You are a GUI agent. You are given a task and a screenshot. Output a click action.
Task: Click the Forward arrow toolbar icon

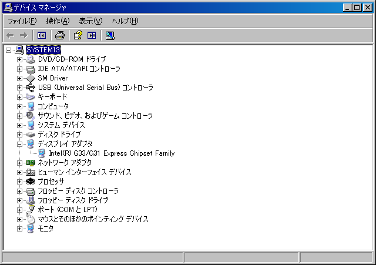(23, 35)
